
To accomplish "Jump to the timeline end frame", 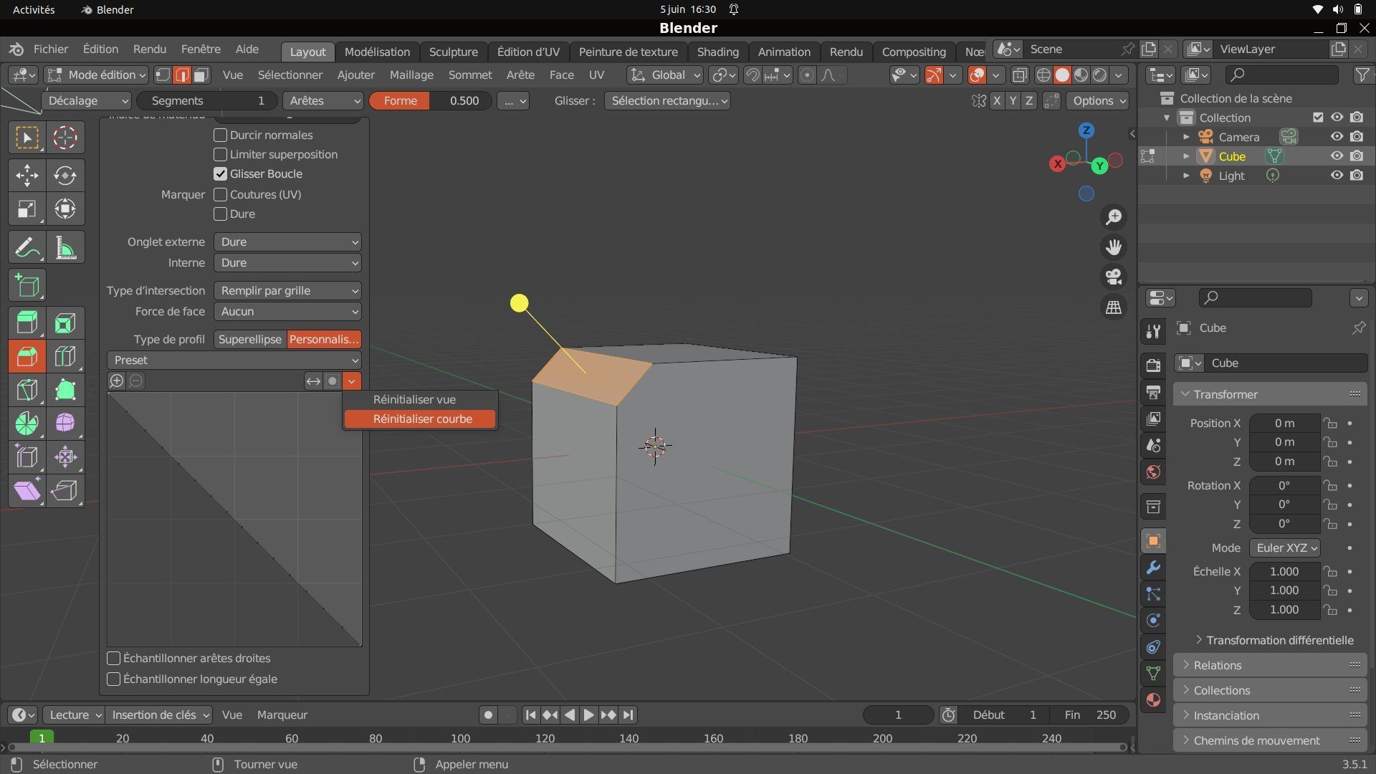I will coord(628,715).
